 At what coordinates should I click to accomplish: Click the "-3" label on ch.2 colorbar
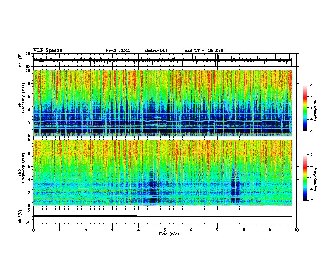pyautogui.click(x=311, y=155)
